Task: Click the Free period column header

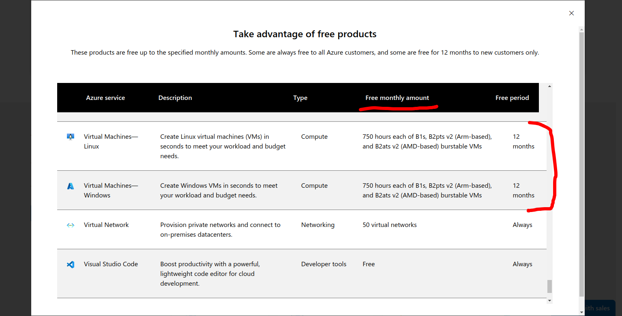Action: point(512,98)
